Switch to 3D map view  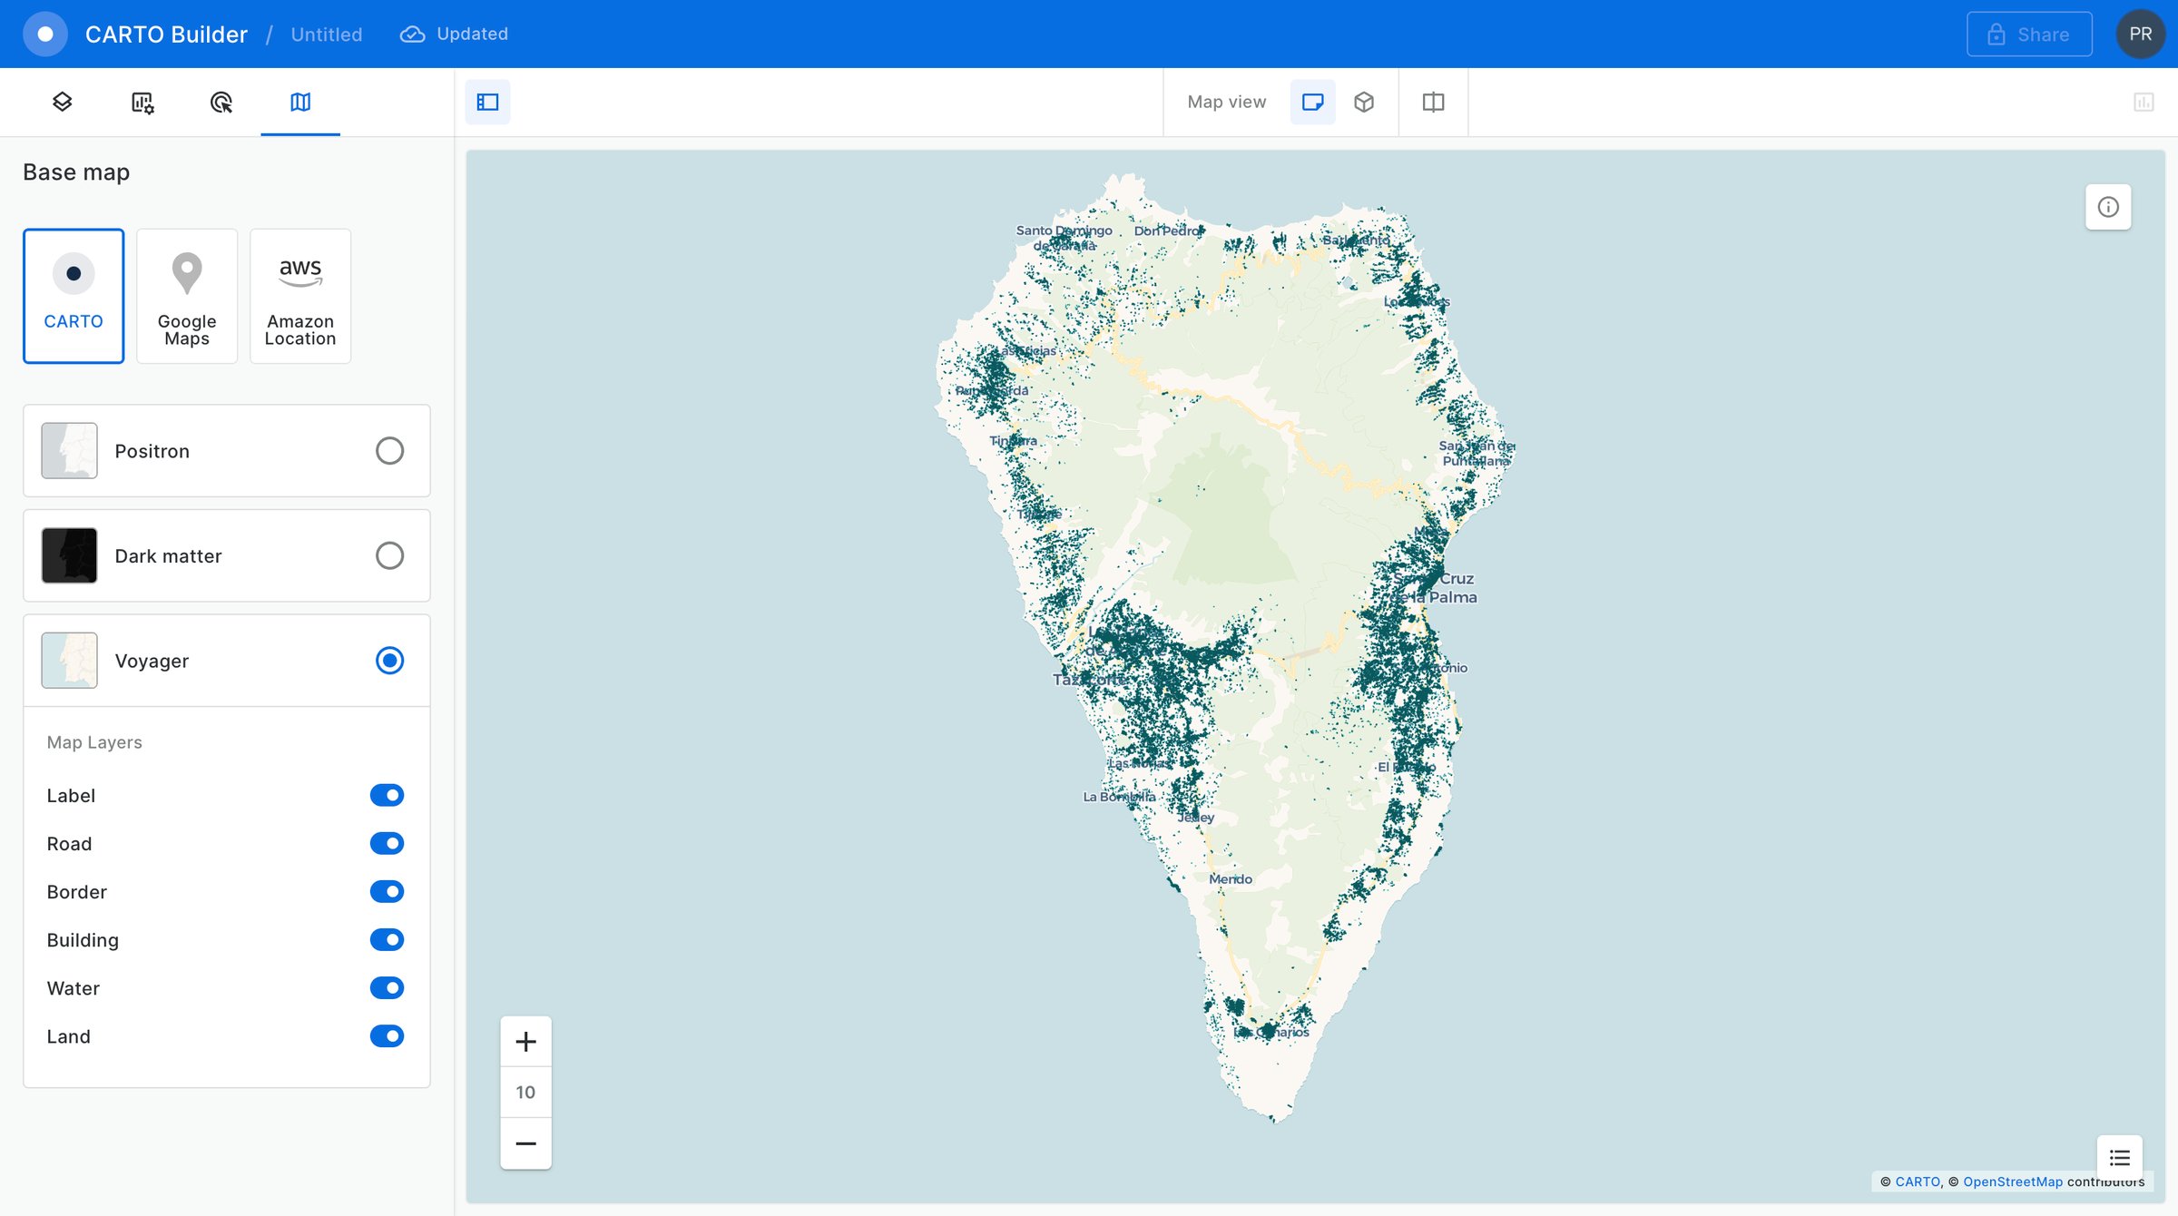[1364, 102]
